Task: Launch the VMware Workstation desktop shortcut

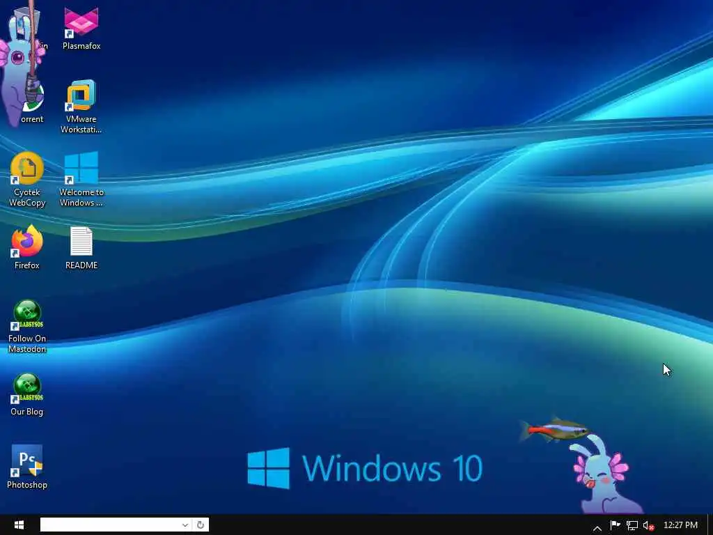Action: (81, 107)
